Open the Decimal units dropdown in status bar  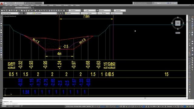click(170, 107)
